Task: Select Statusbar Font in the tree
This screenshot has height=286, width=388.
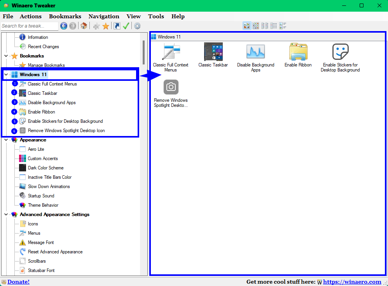Action: (41, 270)
